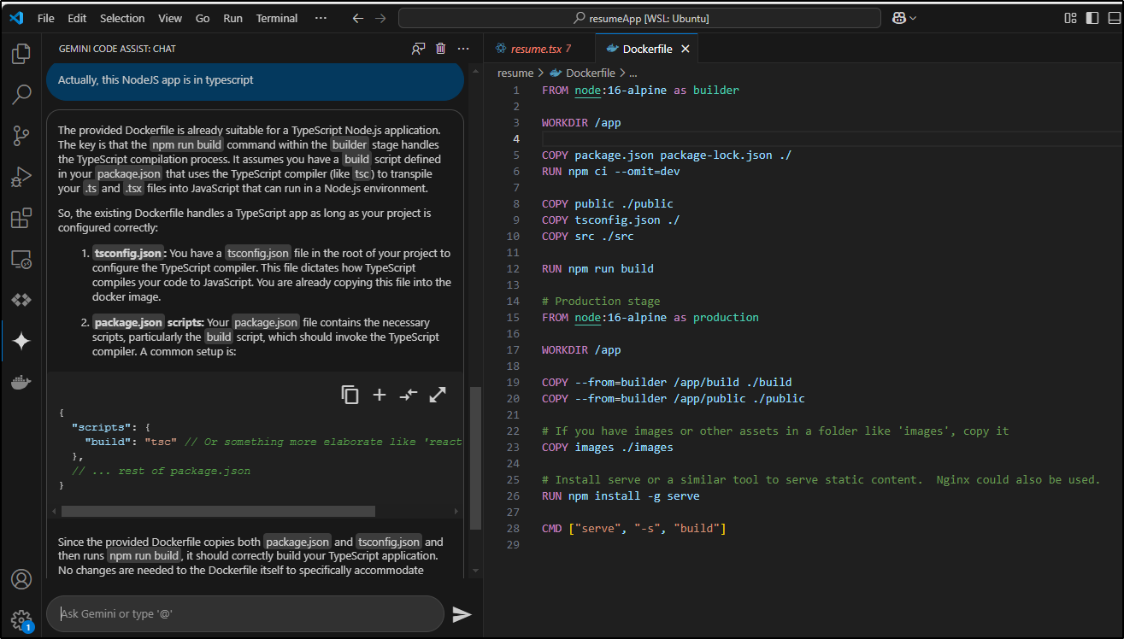The height and width of the screenshot is (639, 1124).
Task: Open the chat panel more actions ellipsis
Action: click(x=463, y=49)
